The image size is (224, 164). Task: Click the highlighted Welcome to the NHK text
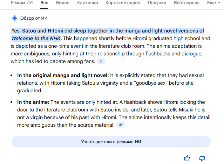tap(36, 39)
